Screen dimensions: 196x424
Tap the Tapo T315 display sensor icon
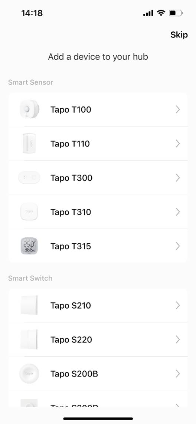(x=29, y=246)
